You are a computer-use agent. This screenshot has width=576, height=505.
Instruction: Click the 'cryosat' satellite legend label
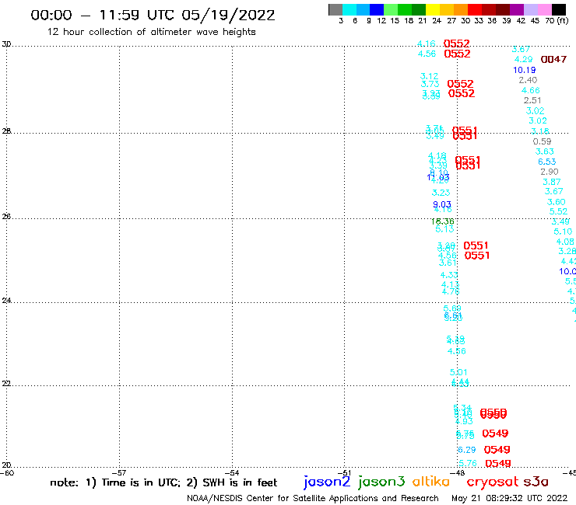[493, 482]
